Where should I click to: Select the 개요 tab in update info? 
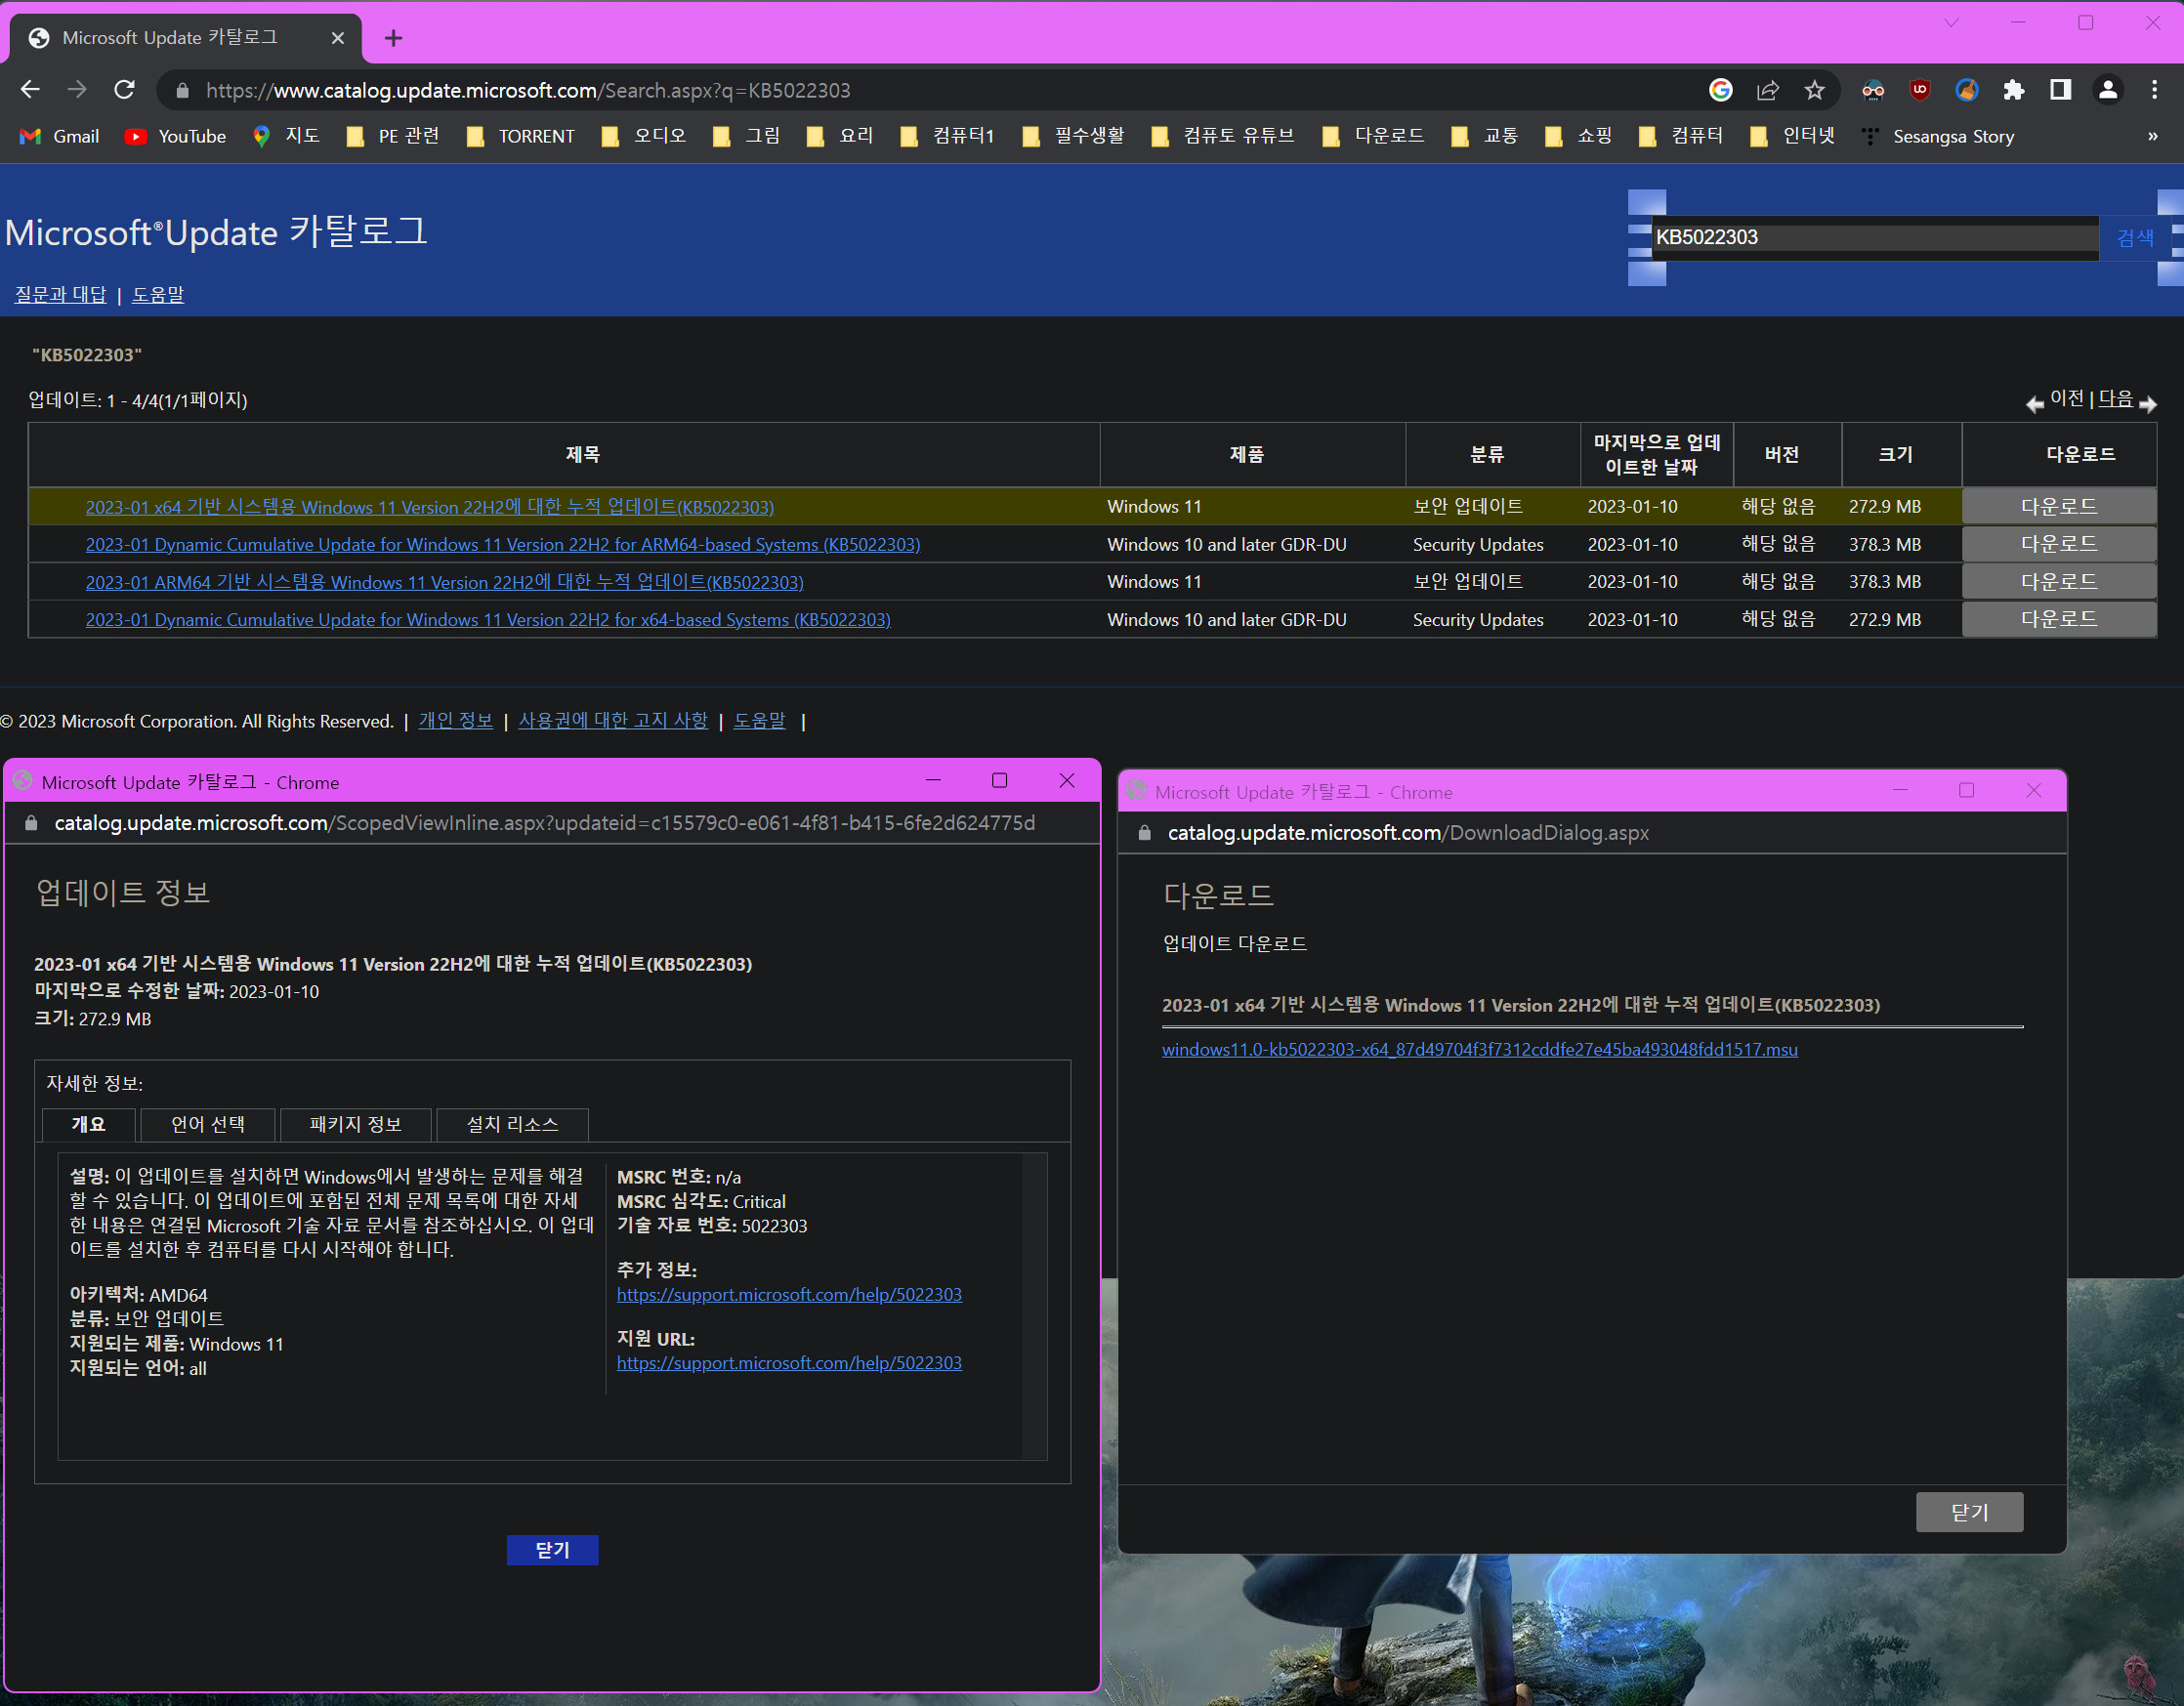tap(88, 1124)
